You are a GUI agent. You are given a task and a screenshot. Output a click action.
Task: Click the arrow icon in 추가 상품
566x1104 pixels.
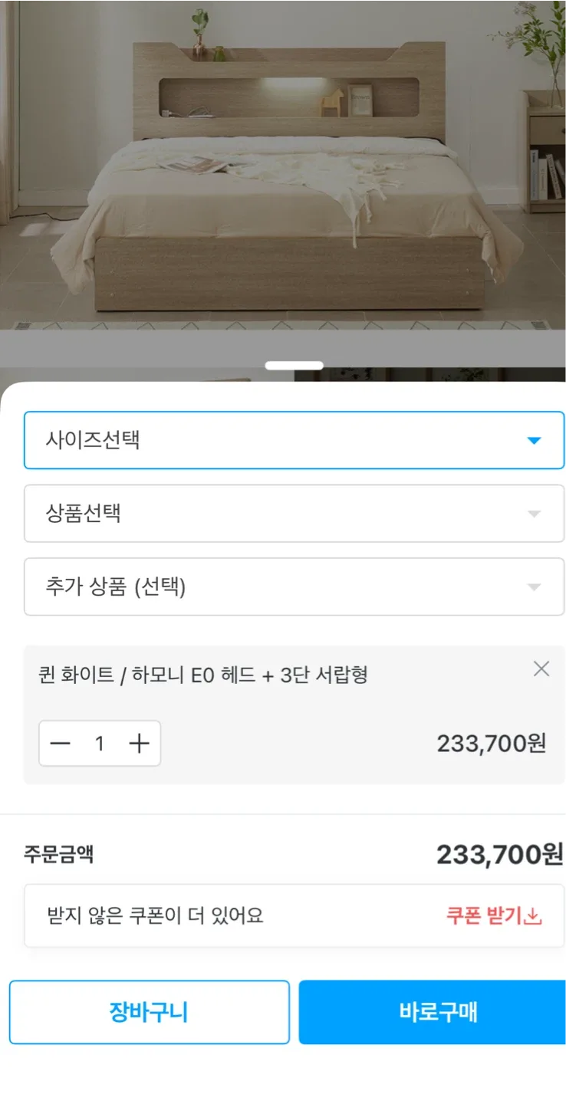pos(535,588)
